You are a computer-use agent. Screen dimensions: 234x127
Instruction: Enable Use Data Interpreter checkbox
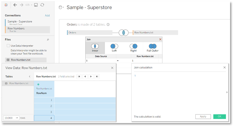pyautogui.click(x=8, y=46)
